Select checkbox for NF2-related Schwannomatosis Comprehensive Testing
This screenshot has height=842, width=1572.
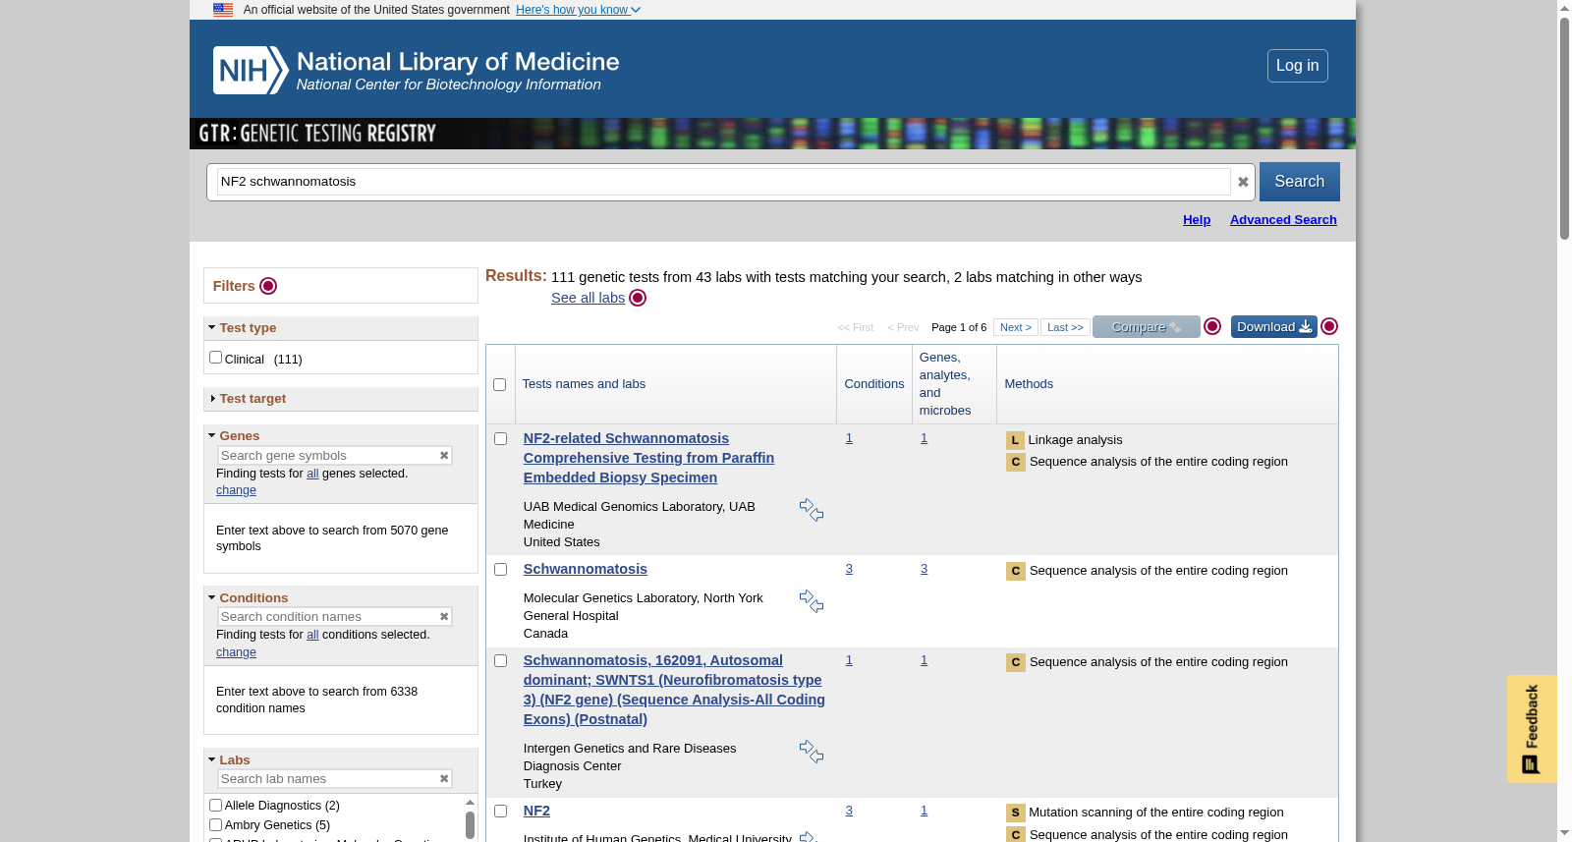[x=500, y=438]
